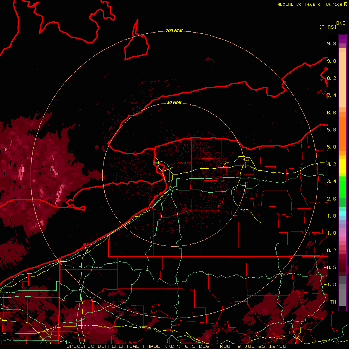The image size is (349, 349).
Task: Click the 0.2 legend tick label
Action: 332,251
